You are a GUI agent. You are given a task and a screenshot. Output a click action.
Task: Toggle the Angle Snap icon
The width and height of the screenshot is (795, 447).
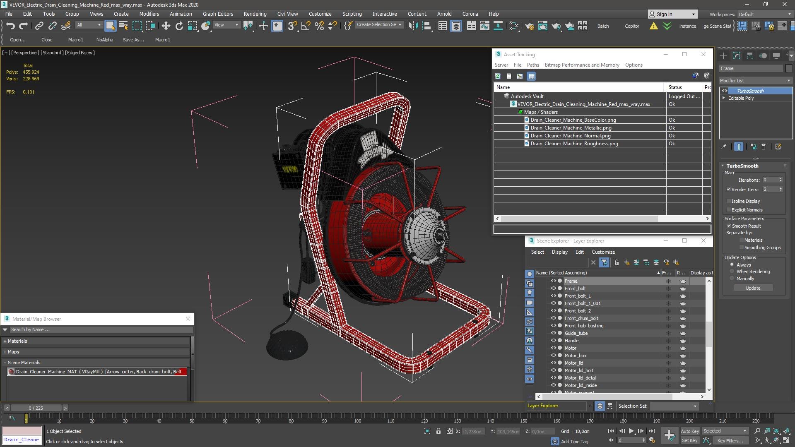[x=306, y=26]
